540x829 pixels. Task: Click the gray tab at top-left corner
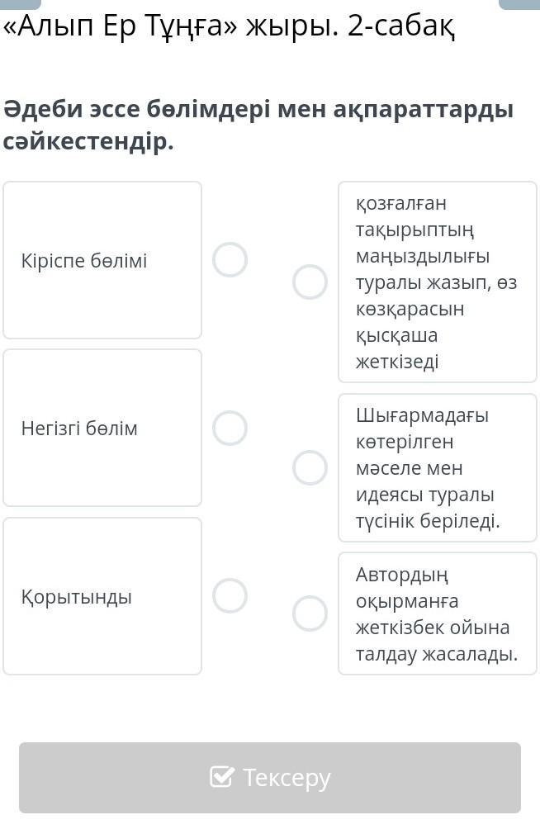[x=21, y=4]
